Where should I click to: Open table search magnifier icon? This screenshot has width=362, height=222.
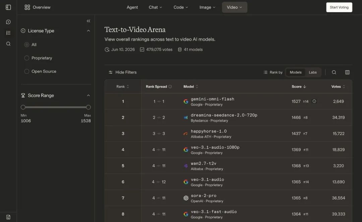coord(334,72)
